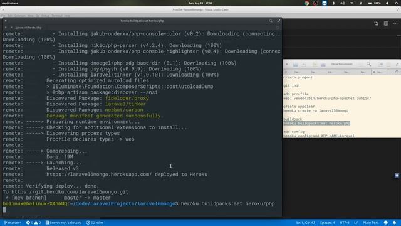Click the terminal search magnifier icon
Viewport: 401px width, 226px height.
pos(271,21)
